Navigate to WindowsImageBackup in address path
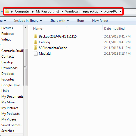The height and width of the screenshot is (136, 136). pos(82,11)
